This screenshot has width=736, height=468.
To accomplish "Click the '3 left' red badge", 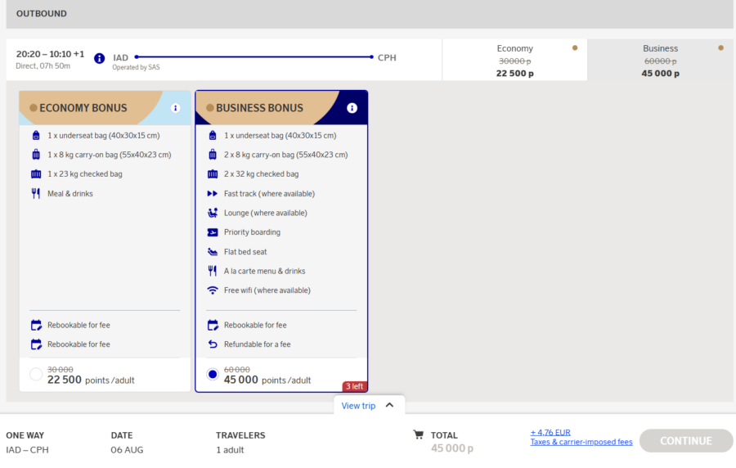I will [354, 386].
